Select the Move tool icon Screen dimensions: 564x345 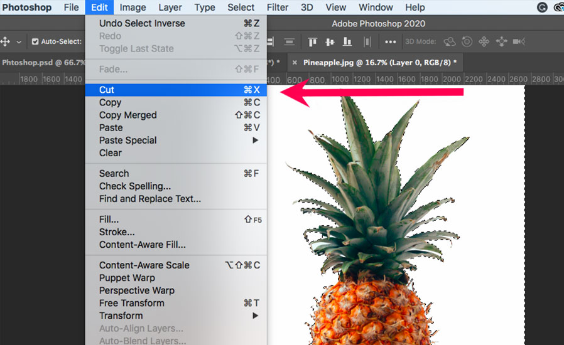click(x=5, y=41)
